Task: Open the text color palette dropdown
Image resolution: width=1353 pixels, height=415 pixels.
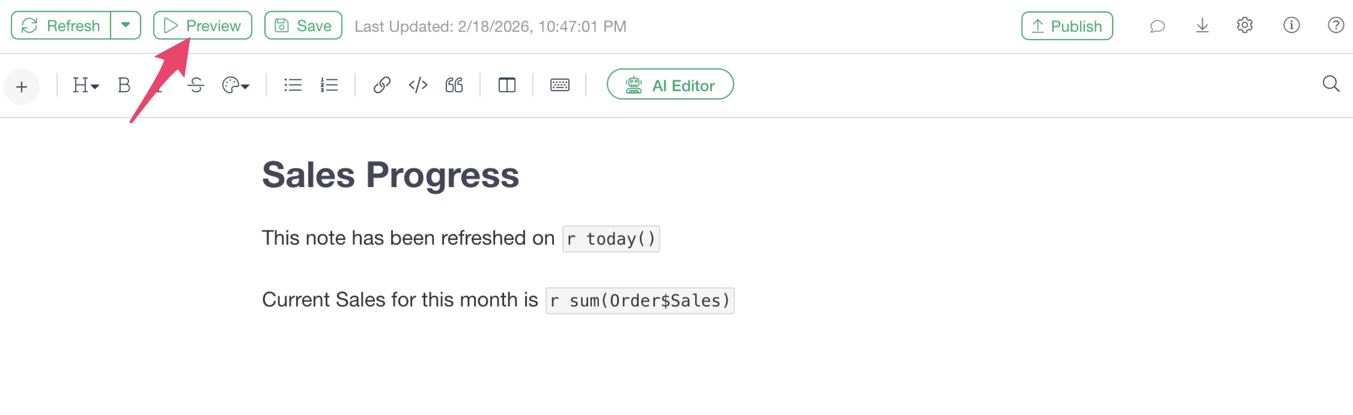Action: pyautogui.click(x=235, y=85)
